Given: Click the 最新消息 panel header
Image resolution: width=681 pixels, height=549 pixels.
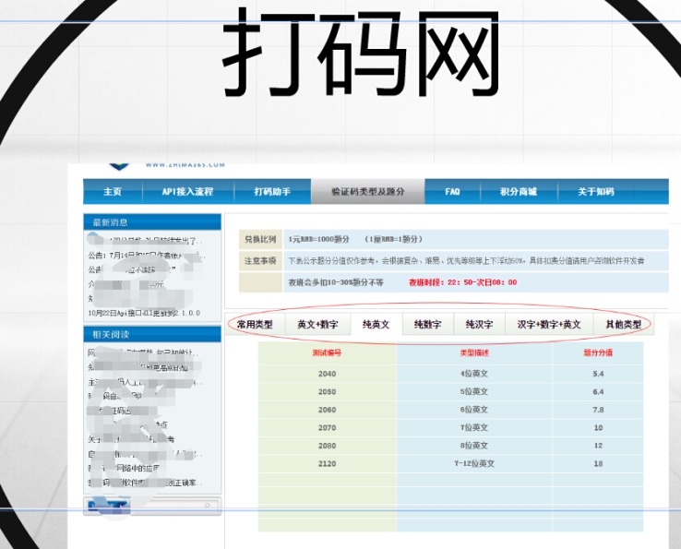Looking at the screenshot, I should pos(152,222).
